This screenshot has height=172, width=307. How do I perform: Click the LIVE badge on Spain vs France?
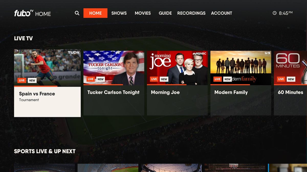pos(22,81)
